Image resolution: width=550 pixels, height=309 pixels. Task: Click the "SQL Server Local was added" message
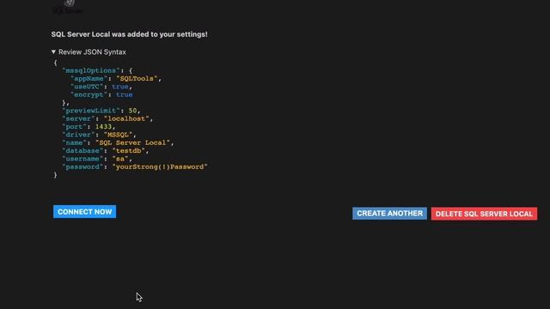point(130,34)
